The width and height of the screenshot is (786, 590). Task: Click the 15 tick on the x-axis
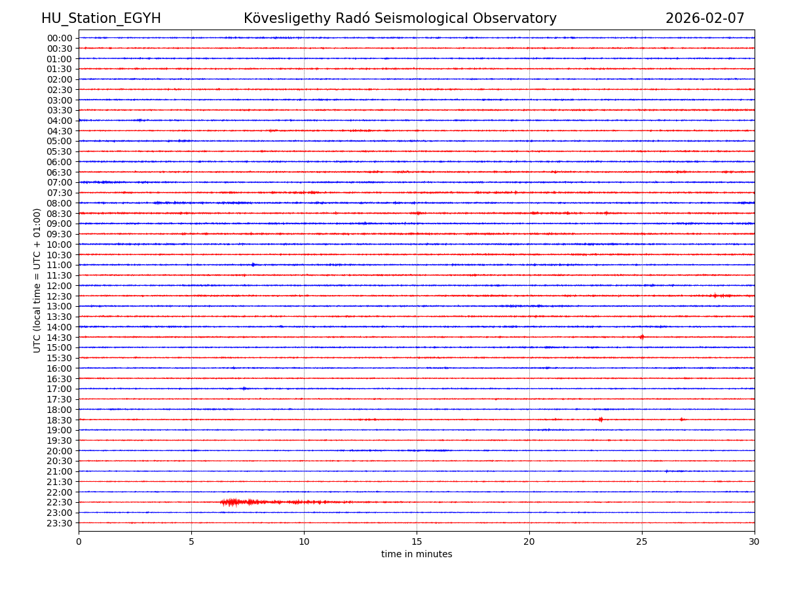pos(417,541)
